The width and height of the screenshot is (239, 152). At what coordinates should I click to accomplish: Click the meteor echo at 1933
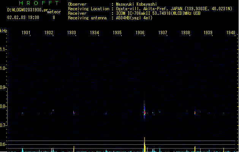click(74, 112)
